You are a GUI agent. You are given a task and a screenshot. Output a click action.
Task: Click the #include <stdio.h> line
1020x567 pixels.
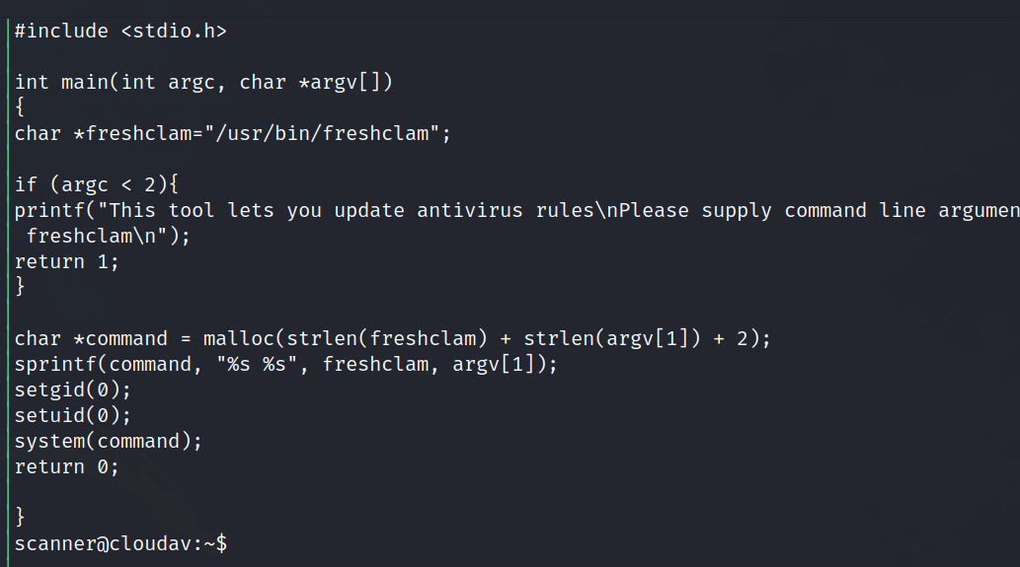click(120, 31)
